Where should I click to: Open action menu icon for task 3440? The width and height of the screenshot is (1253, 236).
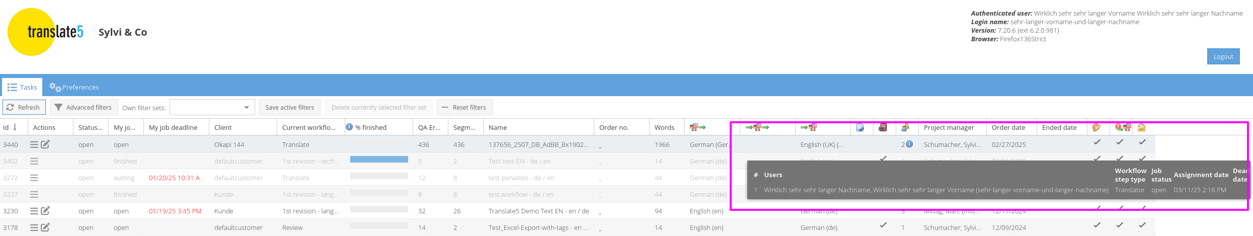[34, 144]
